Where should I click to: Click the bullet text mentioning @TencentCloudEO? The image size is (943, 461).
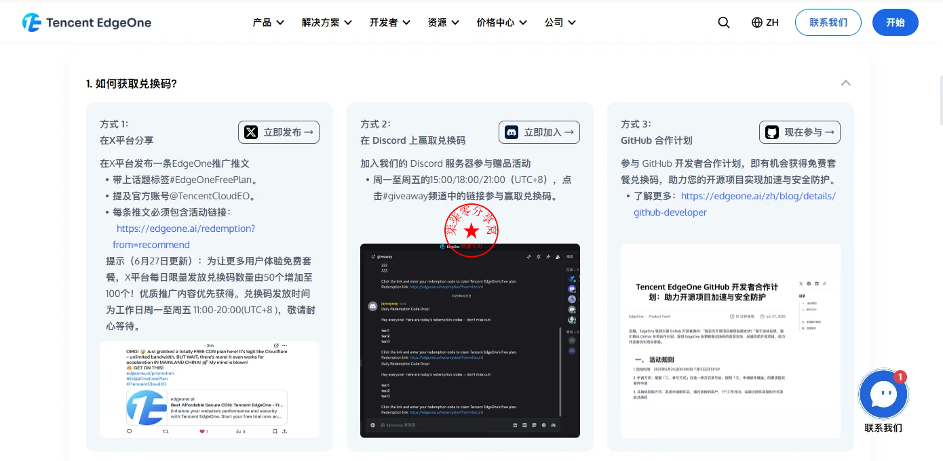coord(185,196)
